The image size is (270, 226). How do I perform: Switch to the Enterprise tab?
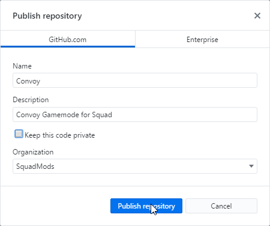coord(202,39)
